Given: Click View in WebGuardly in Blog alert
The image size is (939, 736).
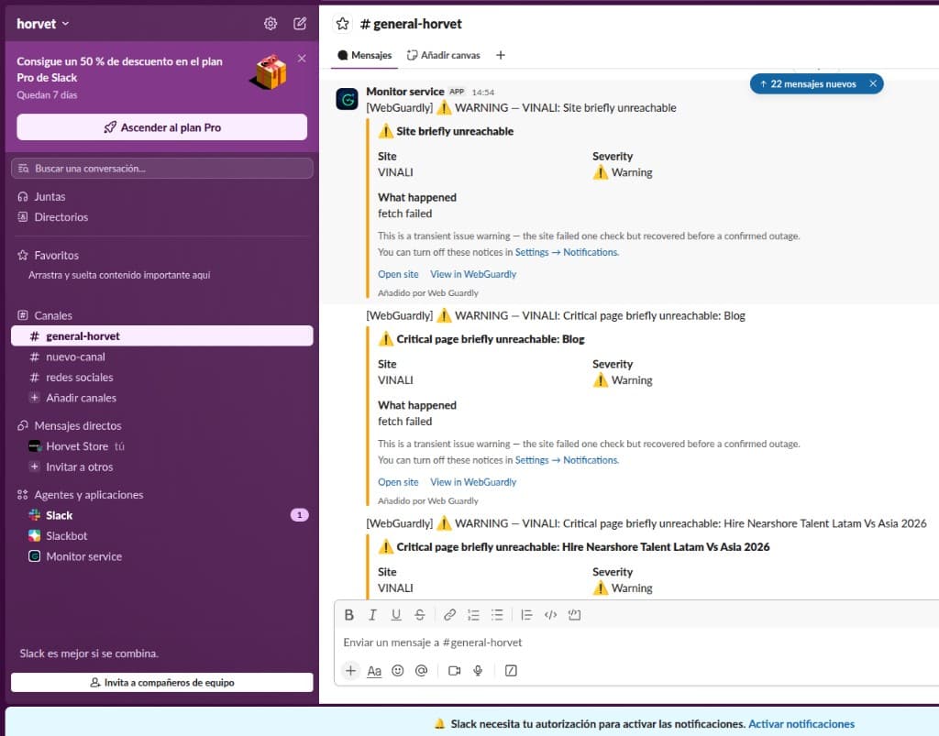Looking at the screenshot, I should click(473, 482).
